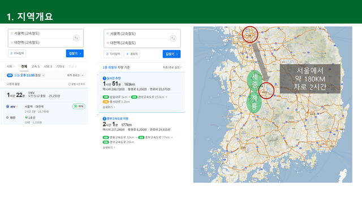Image resolution: width=362 pixels, height=204 pixels.
Task: Click the green origin marker in transit panel
Action: [x=12, y=33]
